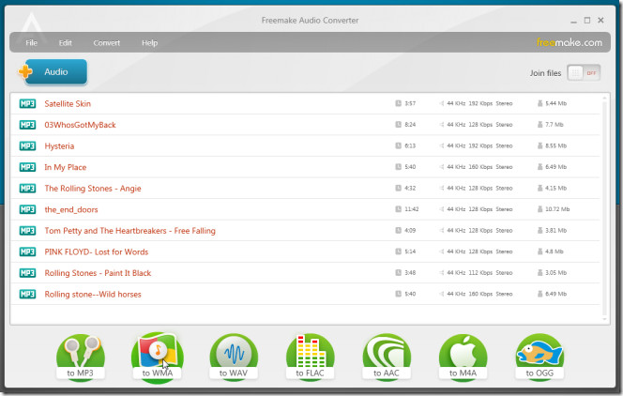Screen dimensions: 623x396
Task: Open the Help menu
Action: pyautogui.click(x=150, y=43)
